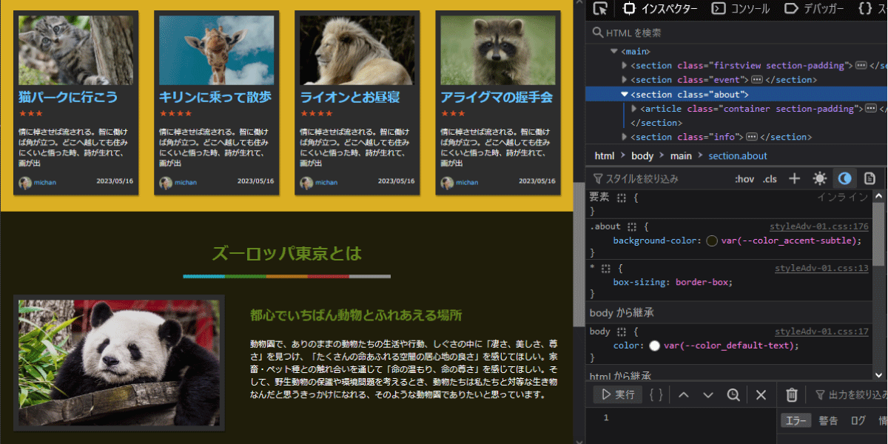Image resolution: width=888 pixels, height=444 pixels.
Task: Toggle the .cls class panel
Action: (770, 178)
